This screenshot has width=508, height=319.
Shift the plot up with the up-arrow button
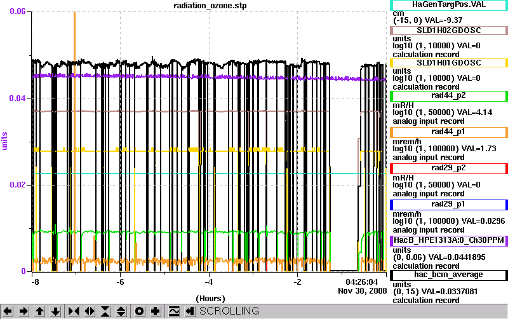pos(39,311)
